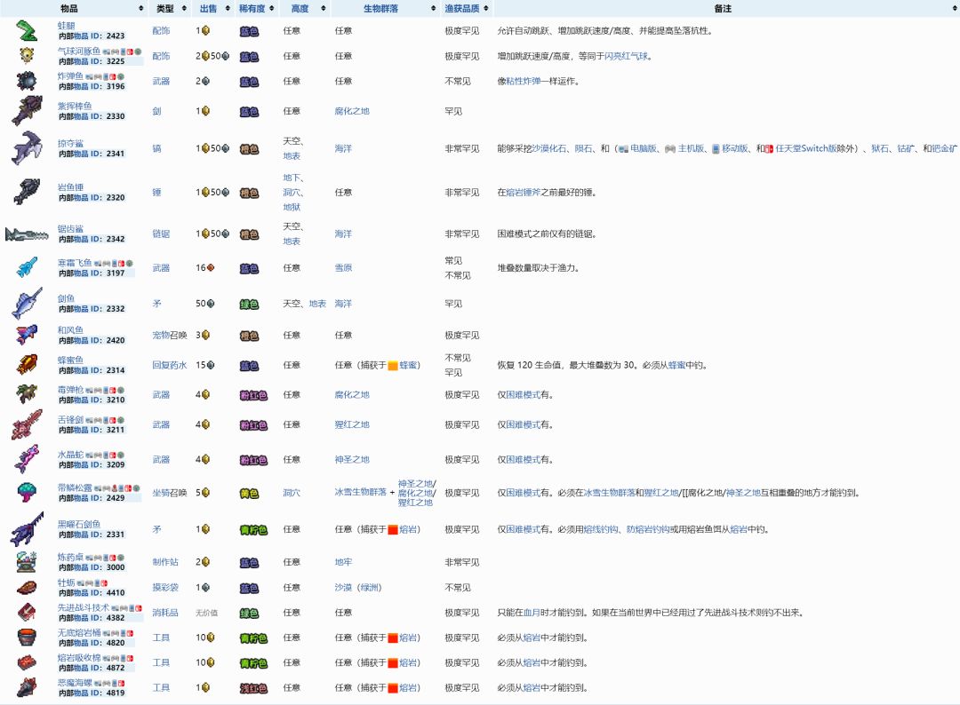The image size is (960, 705).
Task: Sort table by 类型 column arrow
Action: point(184,9)
